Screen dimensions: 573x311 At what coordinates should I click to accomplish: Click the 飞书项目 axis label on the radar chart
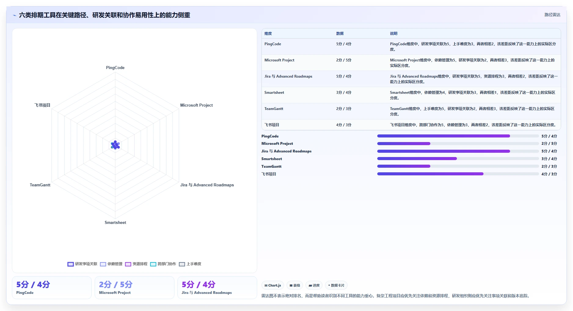click(x=42, y=105)
